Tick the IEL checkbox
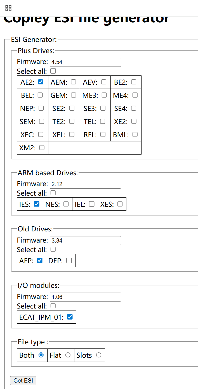 click(92, 204)
